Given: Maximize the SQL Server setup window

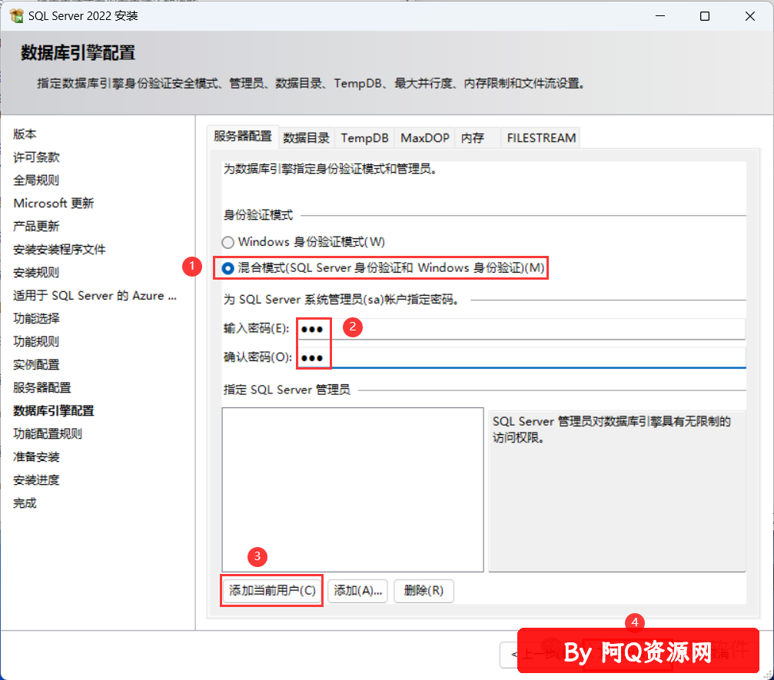Looking at the screenshot, I should pos(705,16).
